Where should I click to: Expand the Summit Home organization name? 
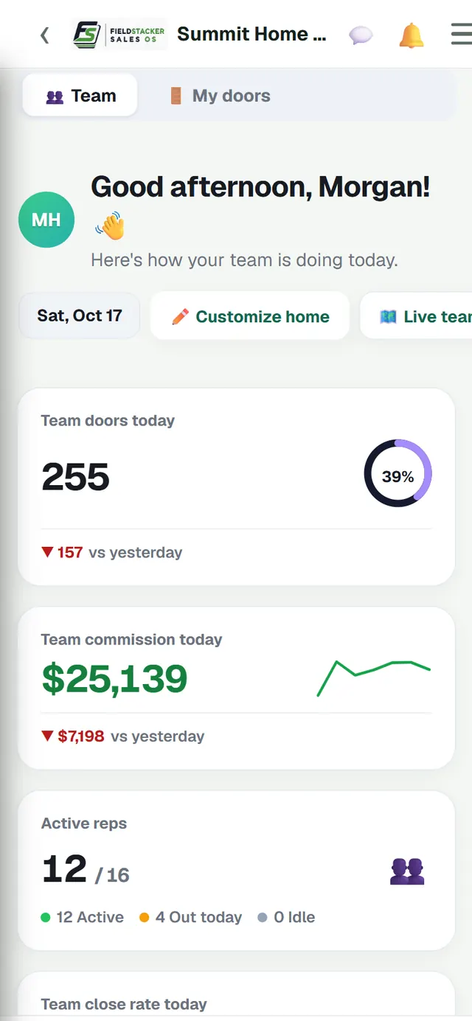tap(251, 34)
